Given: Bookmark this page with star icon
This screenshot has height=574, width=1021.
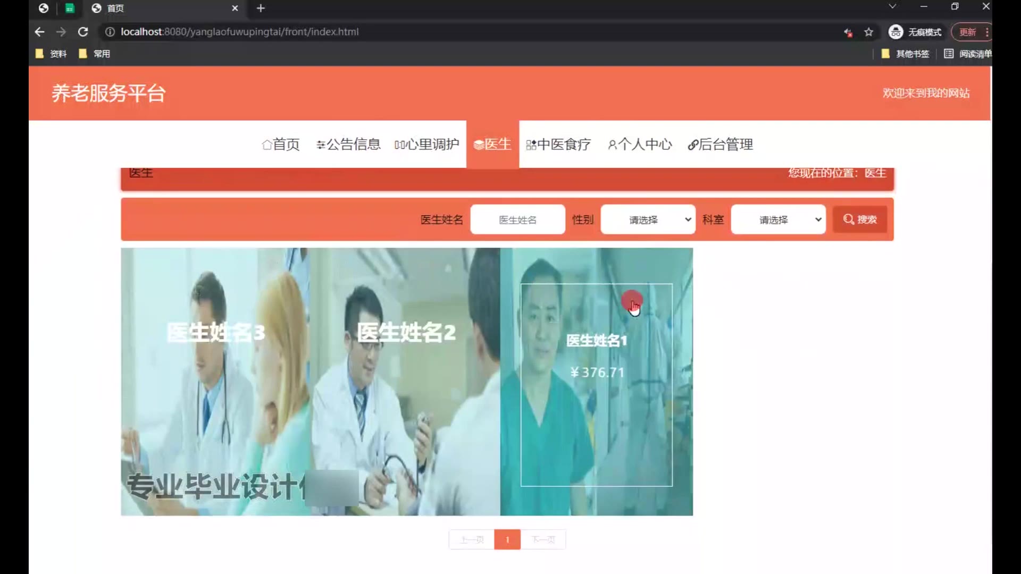Looking at the screenshot, I should pyautogui.click(x=868, y=32).
